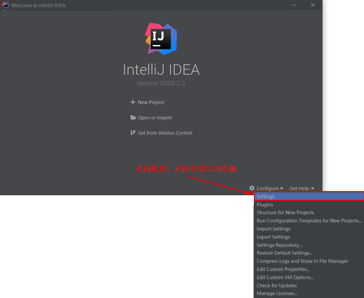The image size is (364, 298).
Task: Click the Configure gear icon
Action: (x=252, y=188)
